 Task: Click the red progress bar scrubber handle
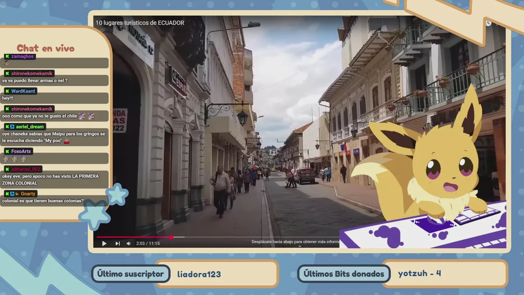pyautogui.click(x=171, y=237)
